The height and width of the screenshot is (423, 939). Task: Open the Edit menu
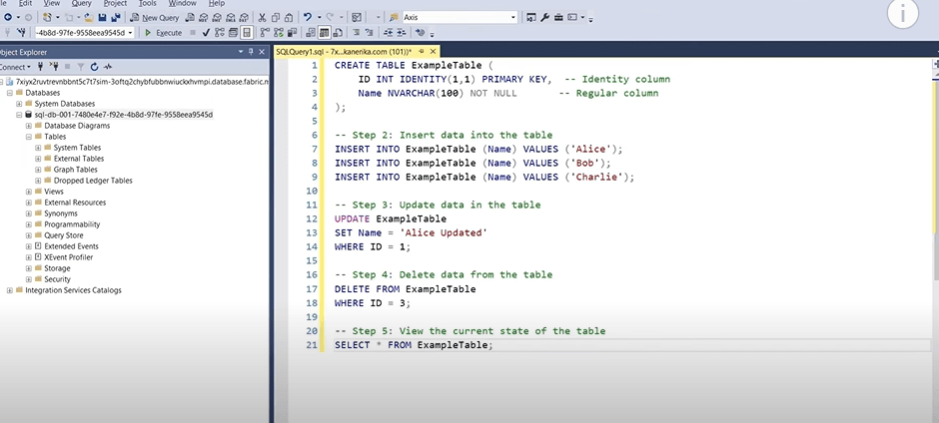tap(25, 3)
